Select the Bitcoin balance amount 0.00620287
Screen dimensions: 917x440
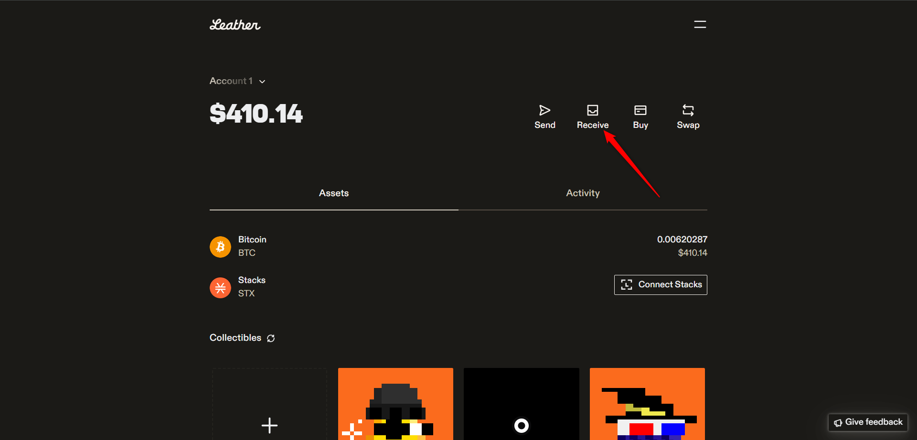coord(682,240)
